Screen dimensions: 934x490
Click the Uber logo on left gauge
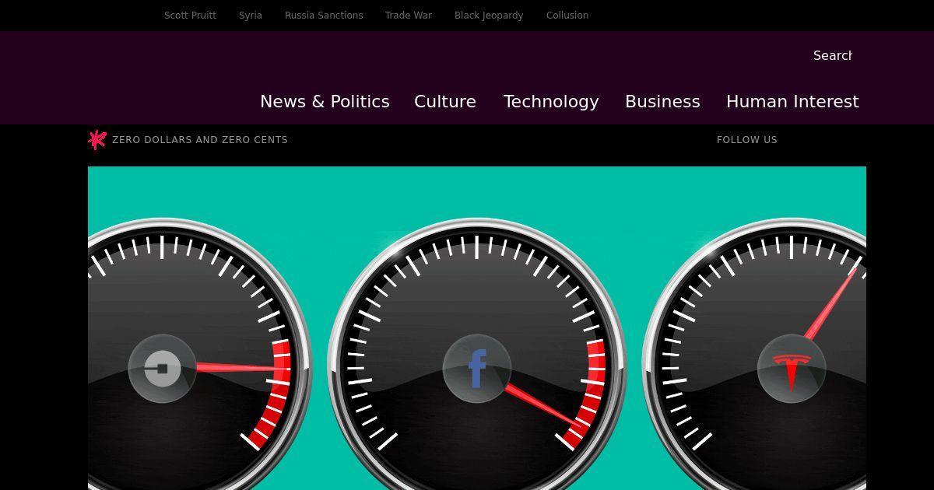163,369
